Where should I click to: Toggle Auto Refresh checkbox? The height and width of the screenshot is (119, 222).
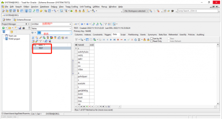[168, 41]
